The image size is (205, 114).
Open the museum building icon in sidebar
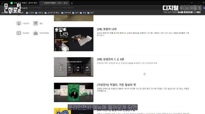[35, 33]
